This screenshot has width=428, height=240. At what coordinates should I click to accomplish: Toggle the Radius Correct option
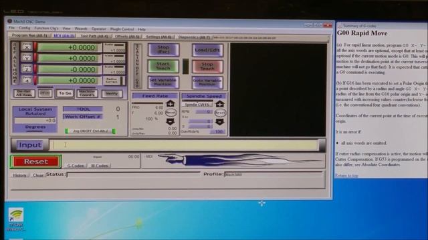[114, 81]
